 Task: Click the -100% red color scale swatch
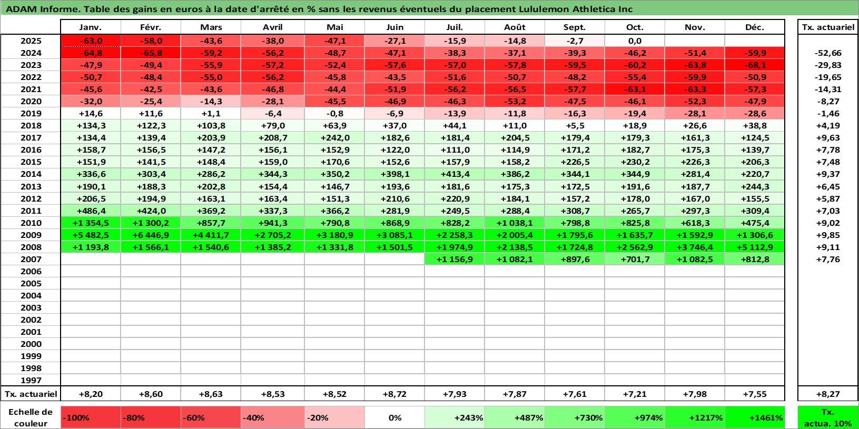click(x=91, y=417)
